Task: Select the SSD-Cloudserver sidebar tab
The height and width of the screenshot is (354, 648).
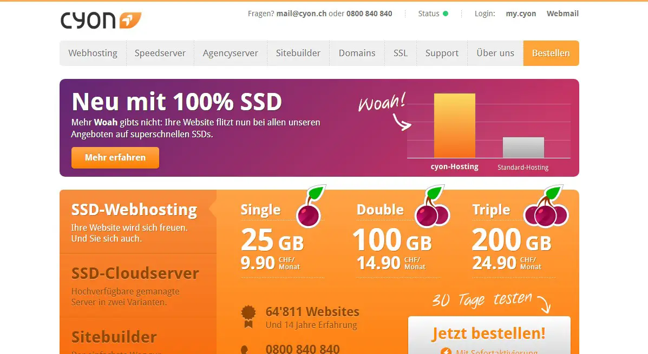Action: tap(138, 285)
